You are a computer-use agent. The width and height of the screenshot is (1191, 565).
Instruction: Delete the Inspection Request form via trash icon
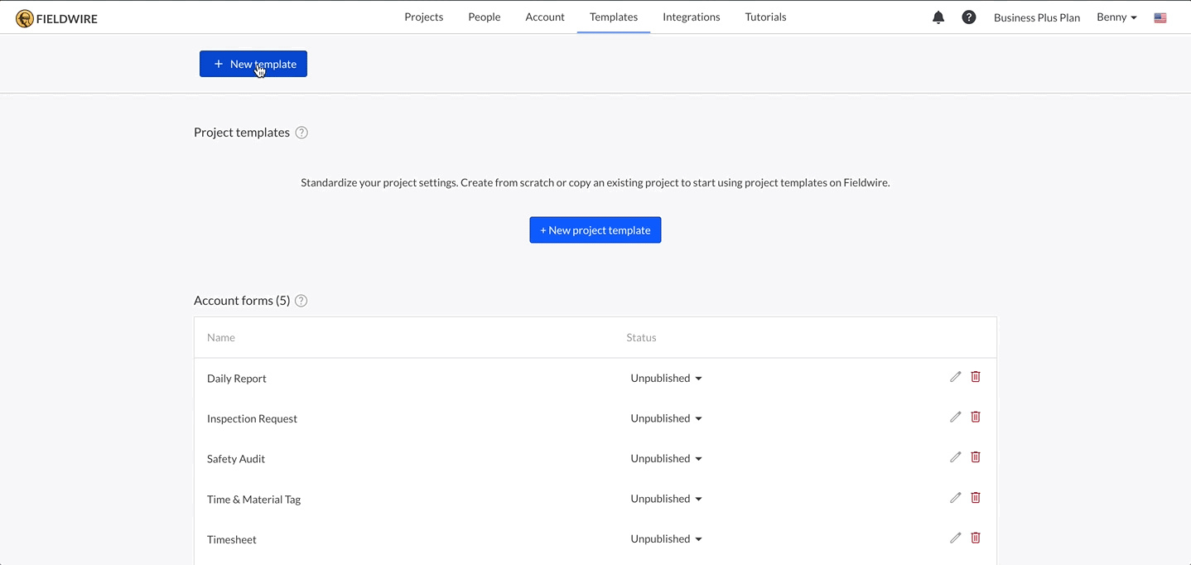point(975,417)
